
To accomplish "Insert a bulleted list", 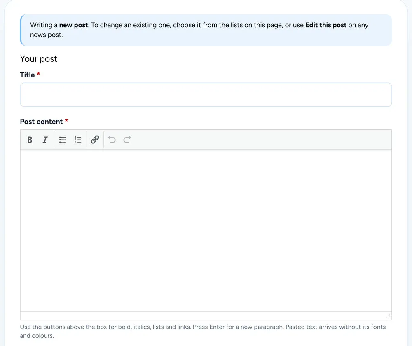I will pos(62,140).
